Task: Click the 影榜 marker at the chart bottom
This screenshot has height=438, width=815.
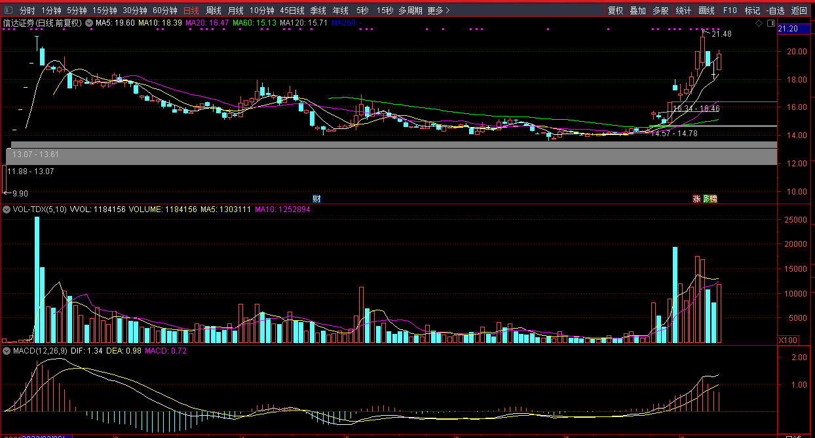Action: (710, 198)
